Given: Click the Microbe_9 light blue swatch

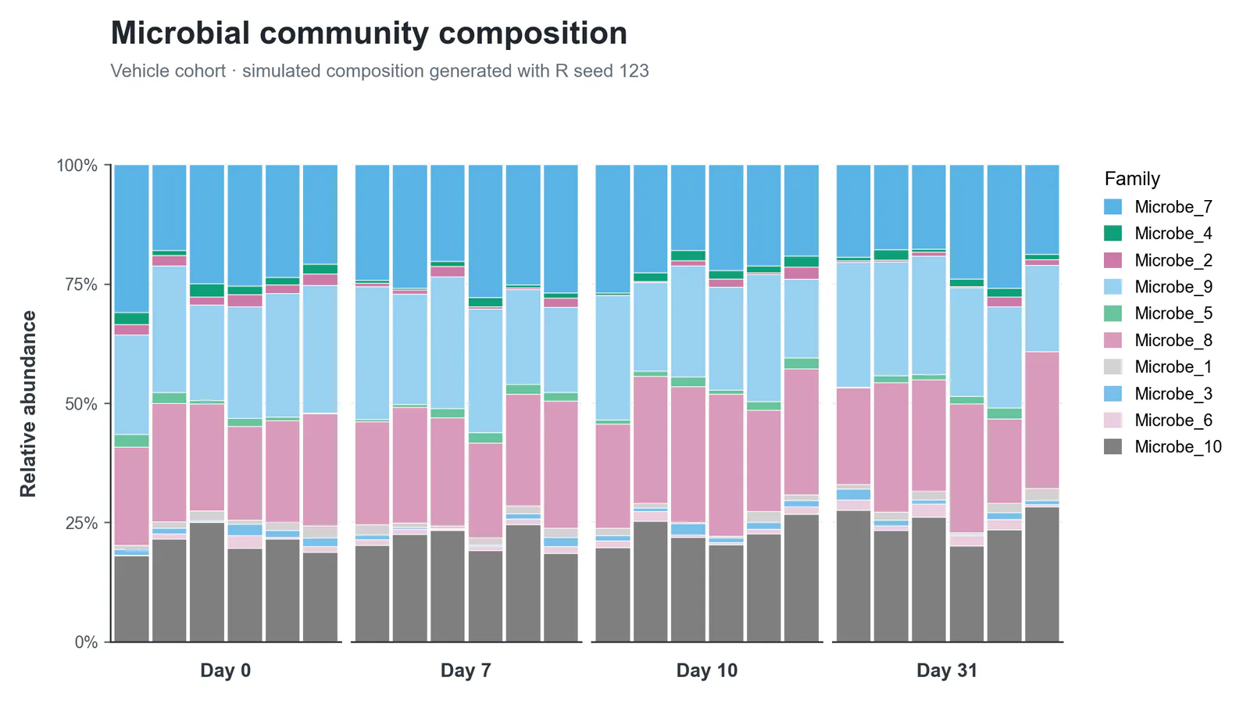Looking at the screenshot, I should (x=1112, y=287).
